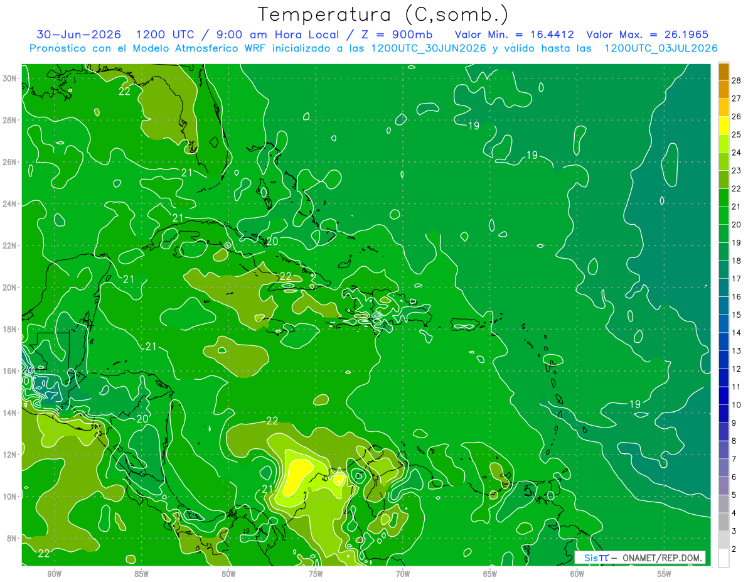753x582 pixels.
Task: Click the color scale label '26'
Action: pyautogui.click(x=737, y=117)
